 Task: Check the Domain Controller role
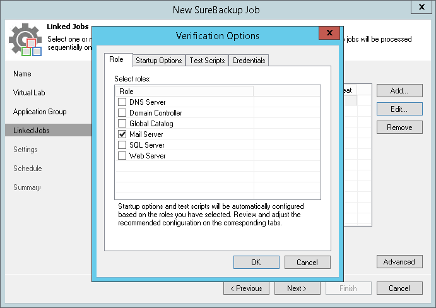122,113
